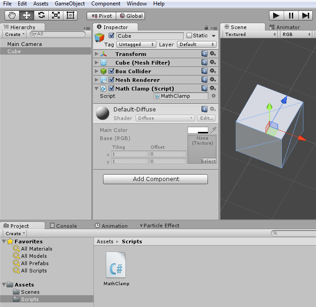Open Cube (Mesh Filter) help icon
The width and height of the screenshot is (316, 307).
204,62
